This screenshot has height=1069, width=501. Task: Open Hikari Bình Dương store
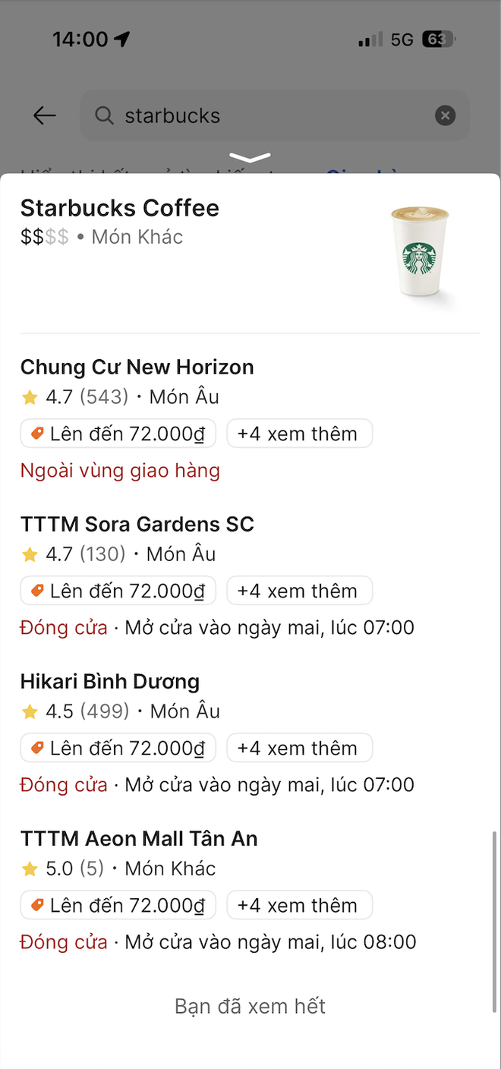click(x=110, y=682)
